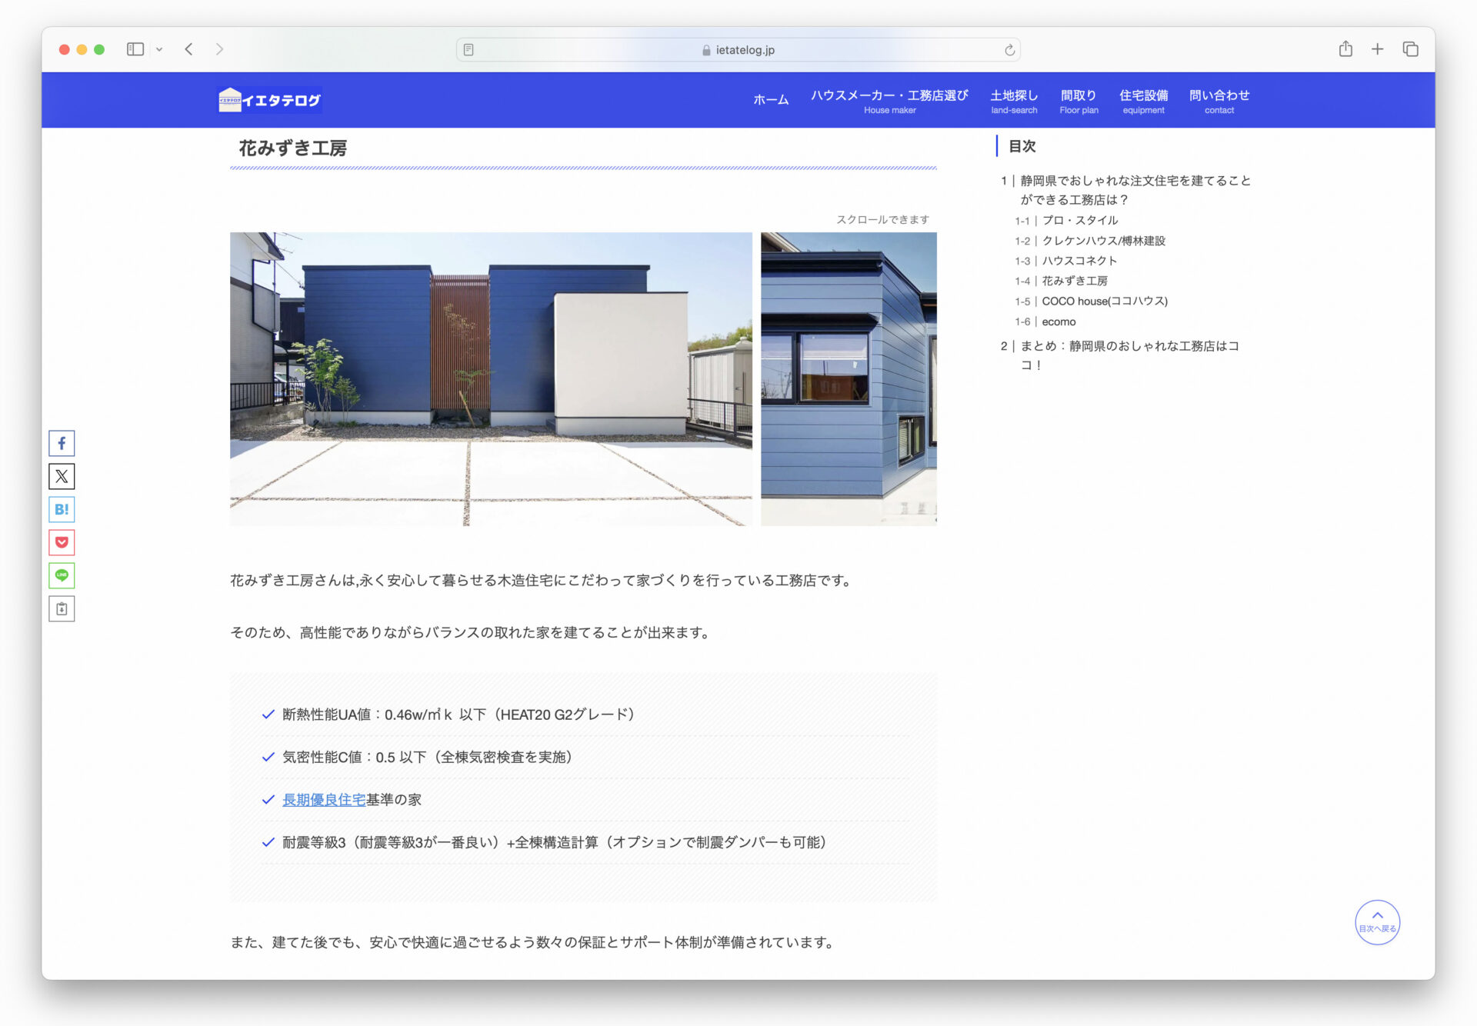Open the 住宅設備 equipment menu
Viewport: 1477px width, 1026px height.
(x=1143, y=101)
